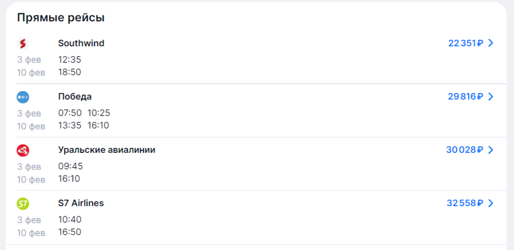Click the Уральские авиалинии airline name
Viewport: 514px width, 250px height.
[107, 150]
